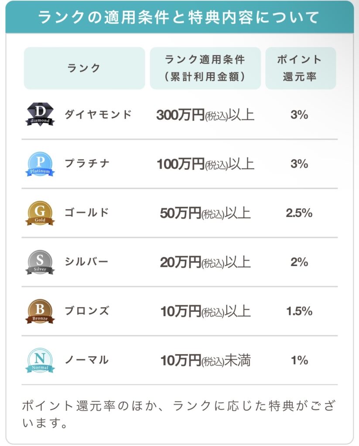Click the ダイヤモンド rank name
Viewport: 359px width, 446px height.
pyautogui.click(x=98, y=115)
